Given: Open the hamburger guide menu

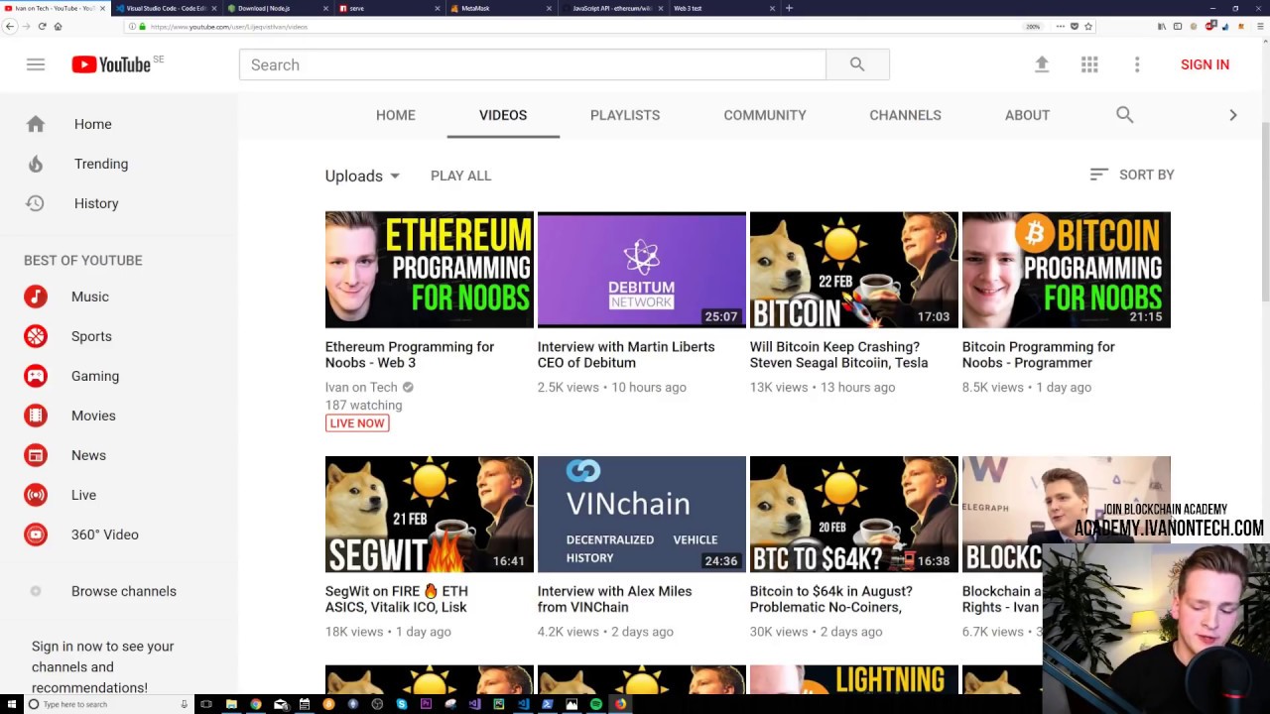Looking at the screenshot, I should [x=36, y=64].
